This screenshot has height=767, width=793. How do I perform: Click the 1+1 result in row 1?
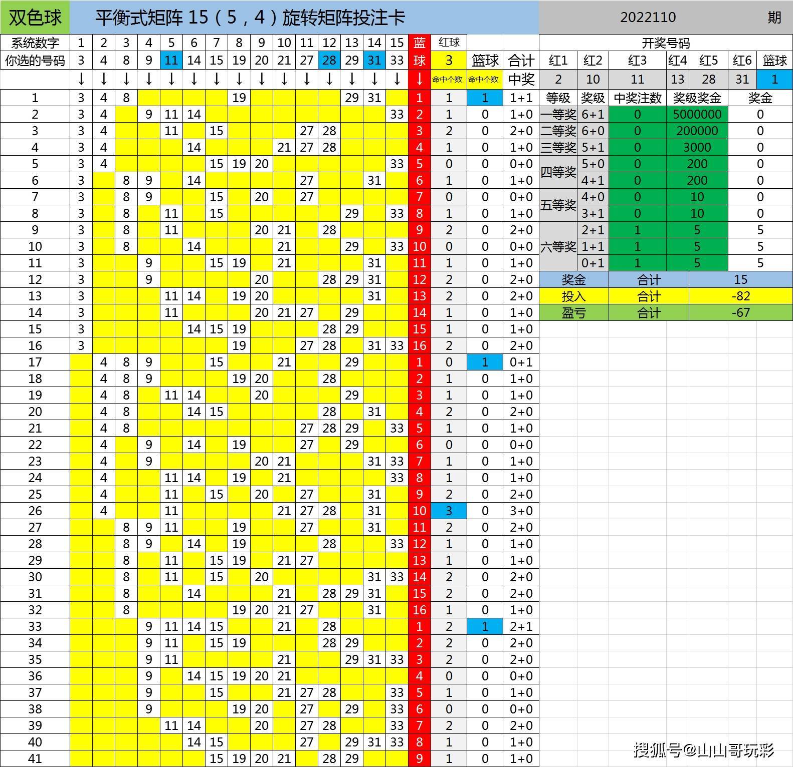point(521,98)
